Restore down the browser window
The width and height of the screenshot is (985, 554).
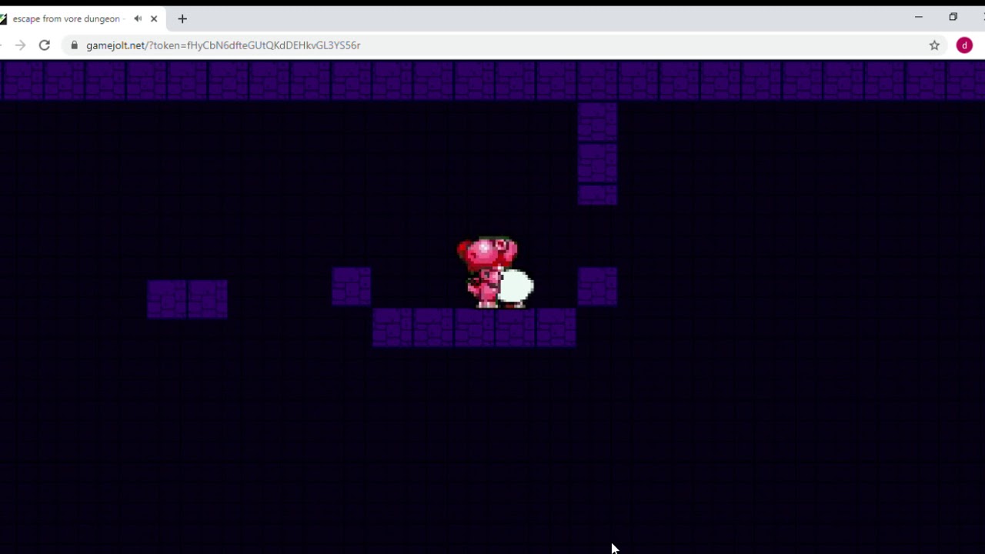(x=953, y=17)
